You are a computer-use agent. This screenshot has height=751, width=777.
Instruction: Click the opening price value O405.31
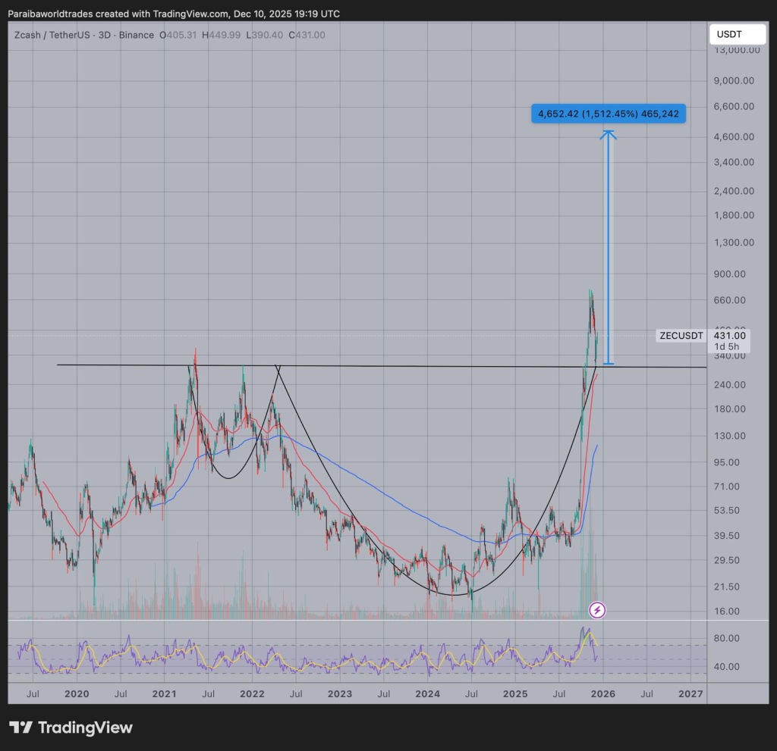coord(178,35)
